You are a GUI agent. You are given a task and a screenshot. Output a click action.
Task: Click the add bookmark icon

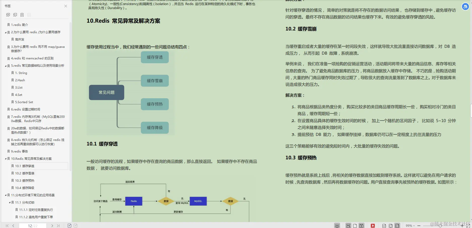click(22, 15)
